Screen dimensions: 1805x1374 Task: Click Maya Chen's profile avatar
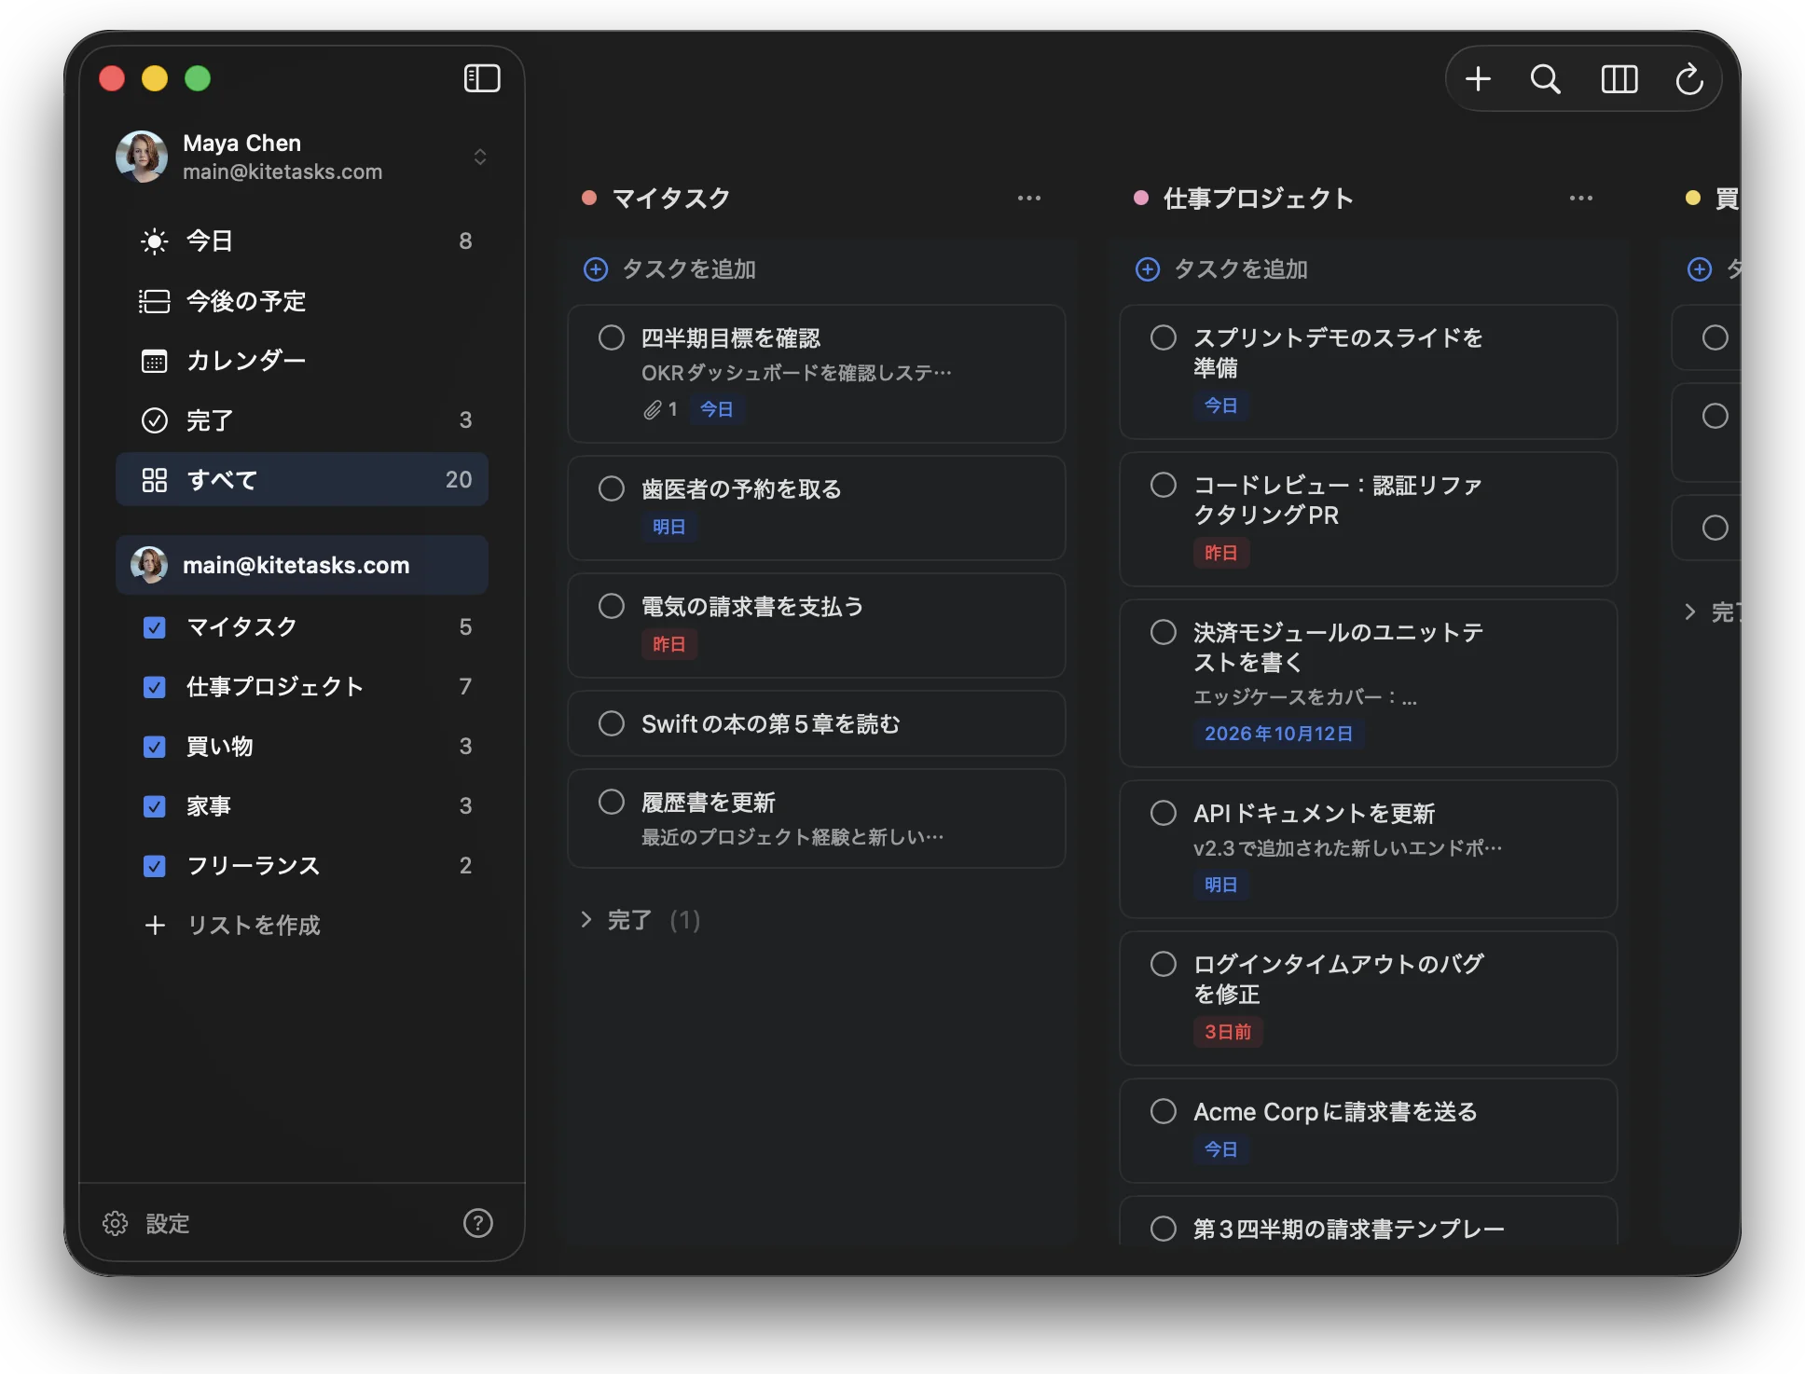click(142, 157)
